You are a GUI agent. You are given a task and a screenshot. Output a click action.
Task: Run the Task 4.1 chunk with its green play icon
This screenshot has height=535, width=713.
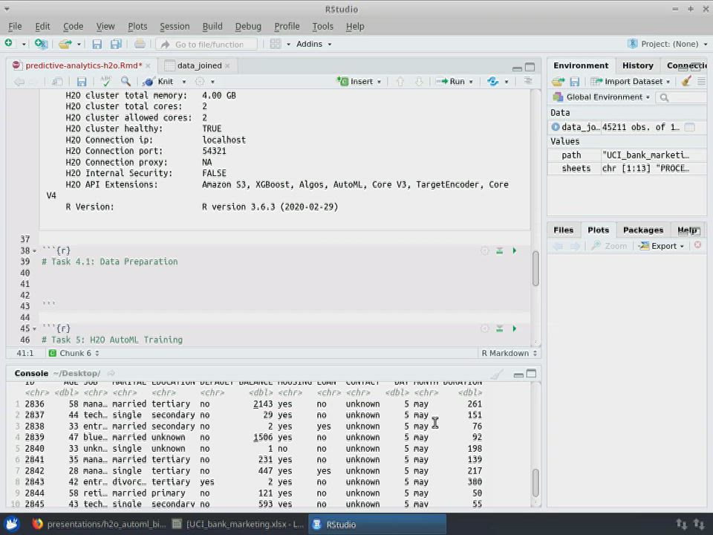point(514,251)
